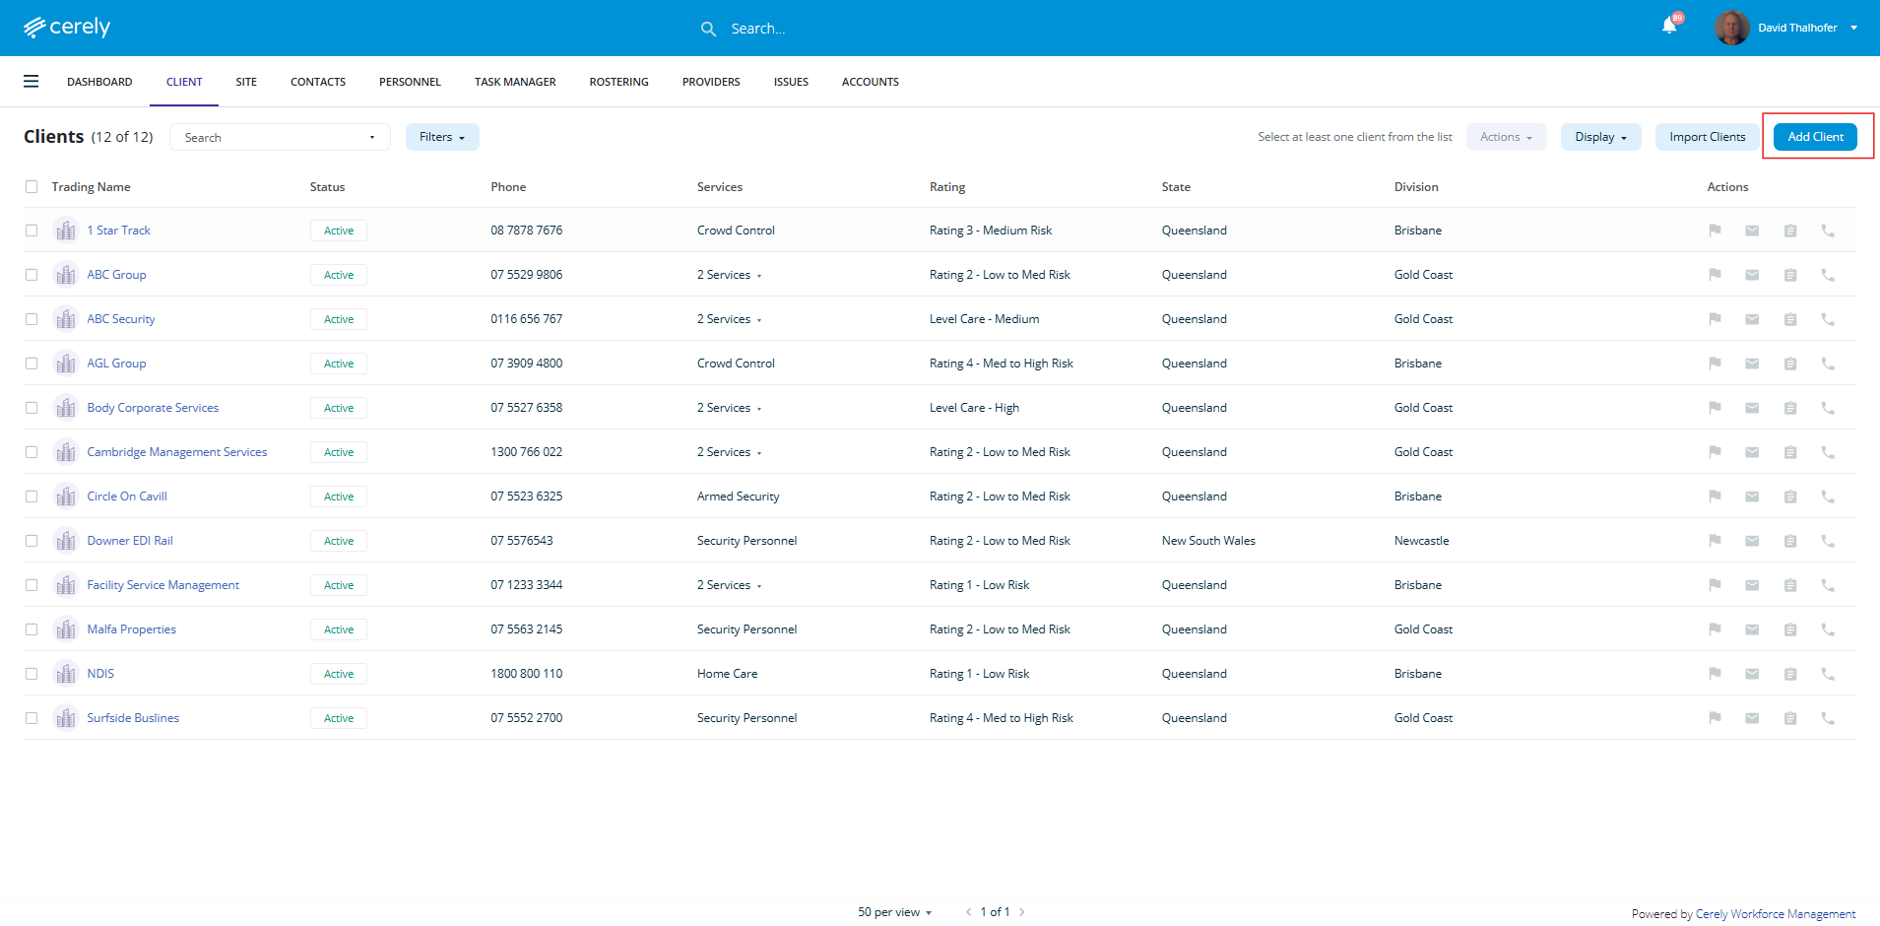Click the email icon for ABC Group

(x=1752, y=275)
